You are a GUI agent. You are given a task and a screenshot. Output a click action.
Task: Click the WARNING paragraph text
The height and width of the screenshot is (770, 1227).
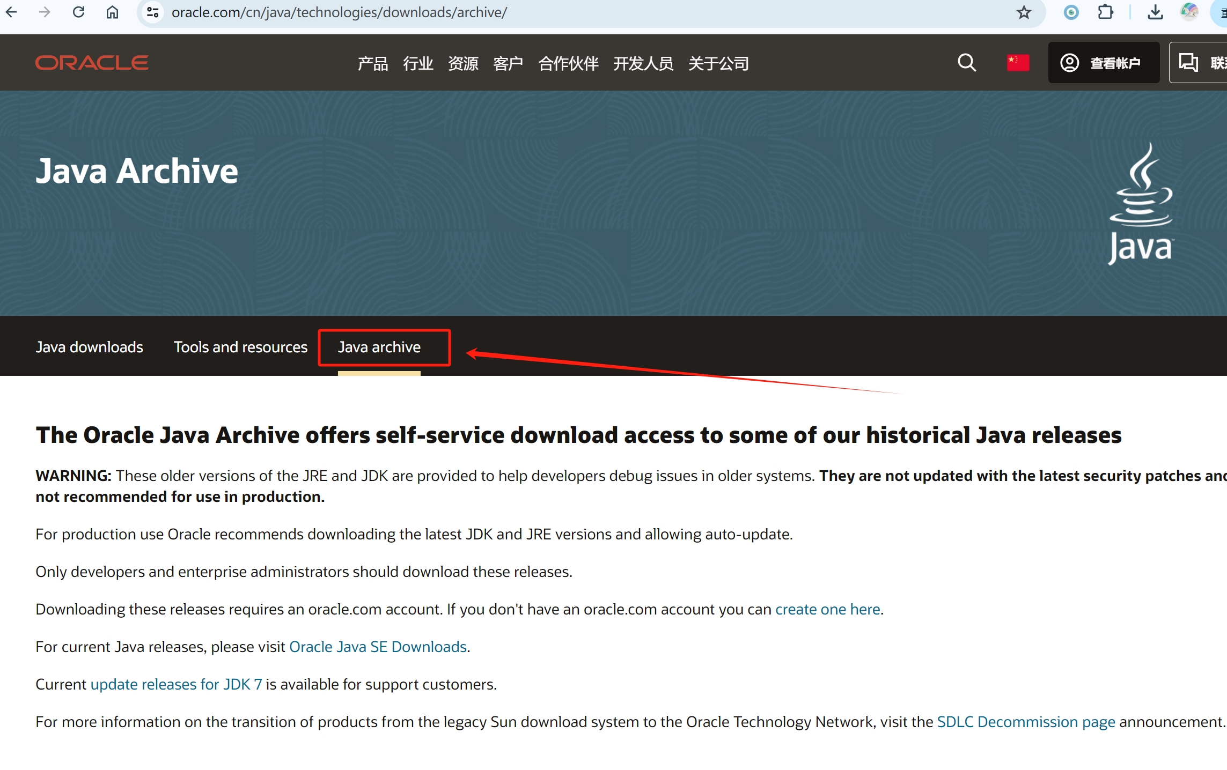pos(631,486)
